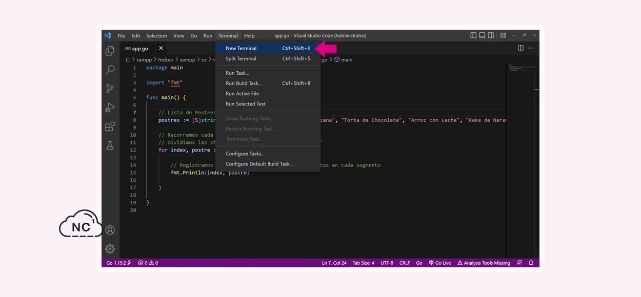Close the app.go editor tab
This screenshot has width=641, height=297.
point(161,48)
